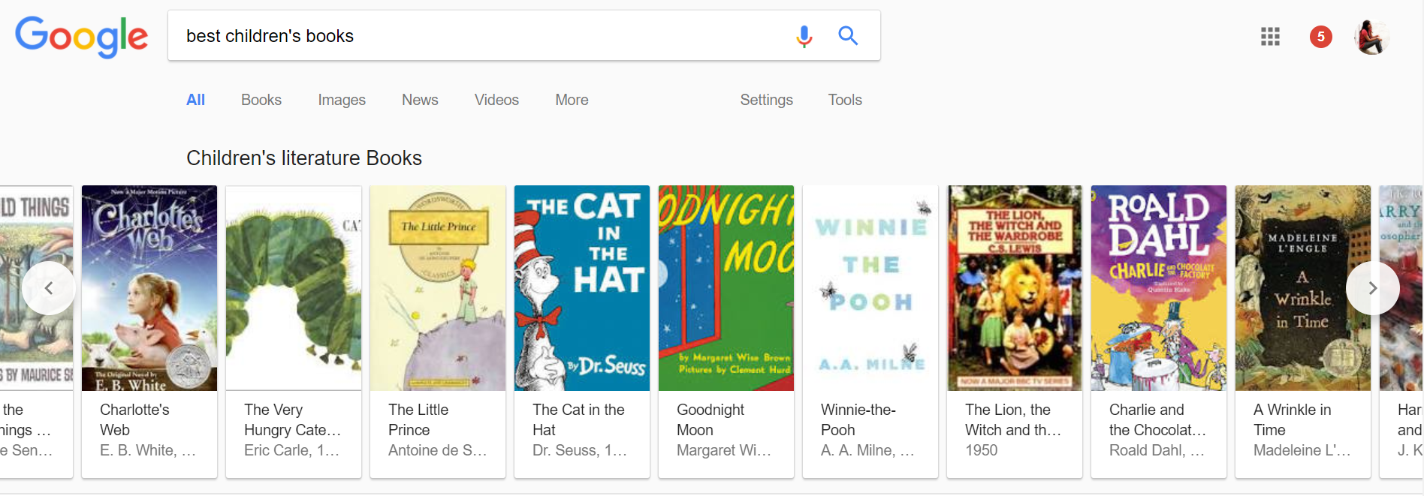Viewport: 1424px width, 496px height.
Task: Click 'The Very Hungry Cate…' title
Action: [x=292, y=419]
